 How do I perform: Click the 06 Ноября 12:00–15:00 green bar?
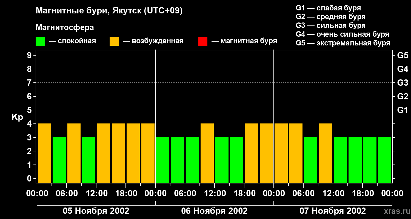tap(222, 160)
